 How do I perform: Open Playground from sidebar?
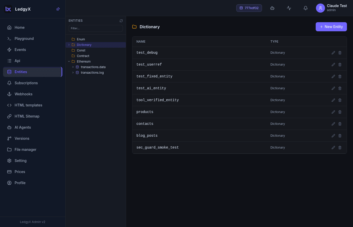click(x=33, y=39)
